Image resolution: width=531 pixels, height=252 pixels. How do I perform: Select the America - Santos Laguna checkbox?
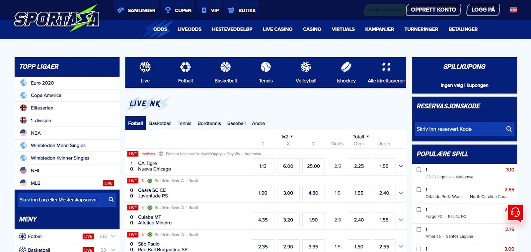pyautogui.click(x=419, y=229)
